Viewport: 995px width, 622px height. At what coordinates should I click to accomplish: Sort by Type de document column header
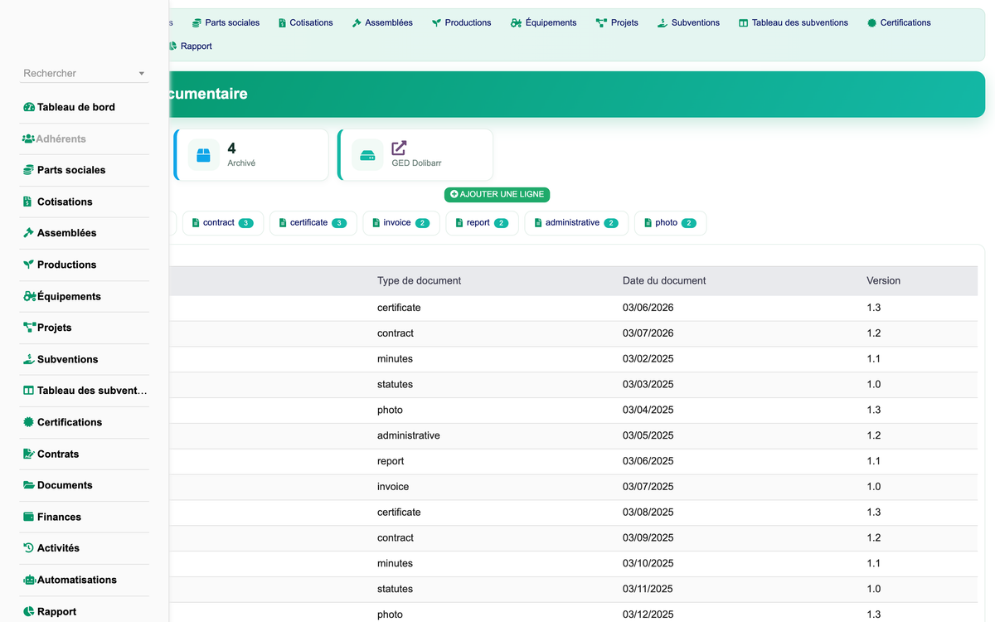pyautogui.click(x=419, y=280)
